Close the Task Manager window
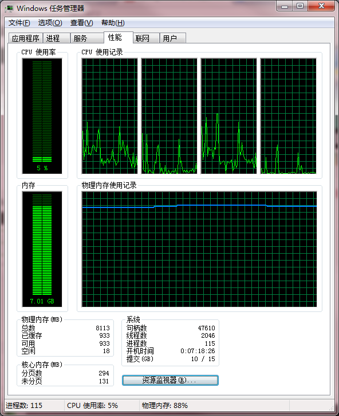 [x=321, y=6]
